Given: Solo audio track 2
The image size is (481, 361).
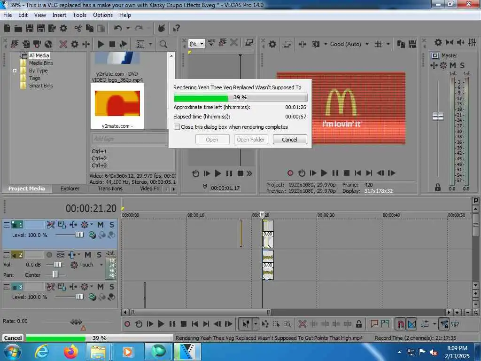Looking at the screenshot, I should coord(99,255).
